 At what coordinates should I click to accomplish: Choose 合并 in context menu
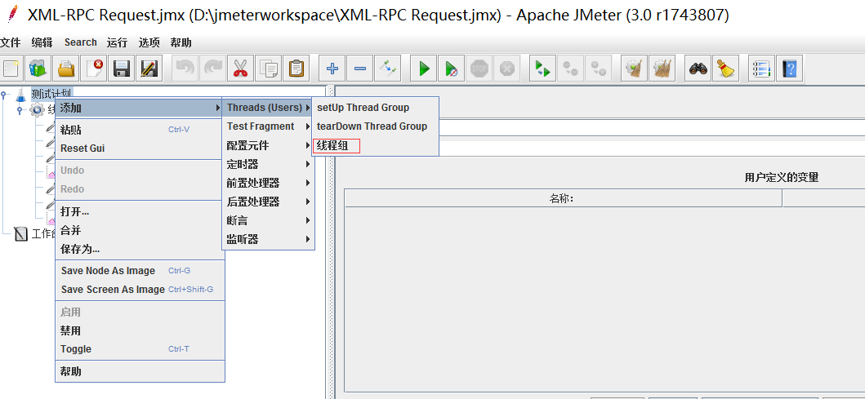pyautogui.click(x=140, y=230)
